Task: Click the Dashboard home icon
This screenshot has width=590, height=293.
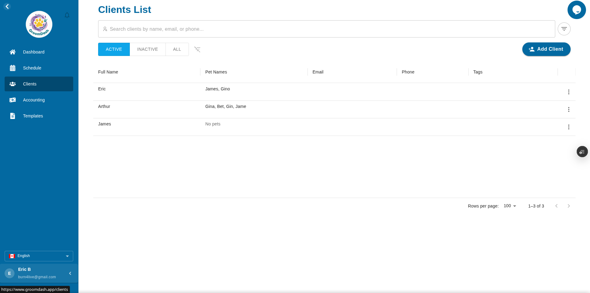Action: pos(13,52)
